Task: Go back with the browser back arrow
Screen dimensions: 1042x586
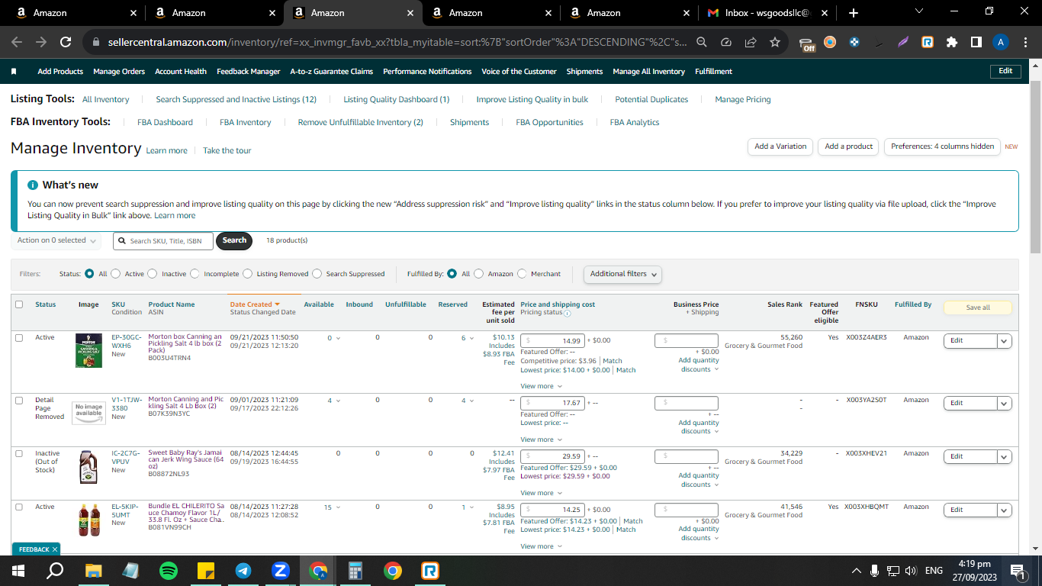Action: pyautogui.click(x=17, y=43)
